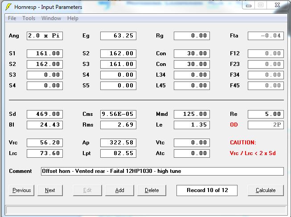Select the Bl field with 24.43

[x=45, y=125]
